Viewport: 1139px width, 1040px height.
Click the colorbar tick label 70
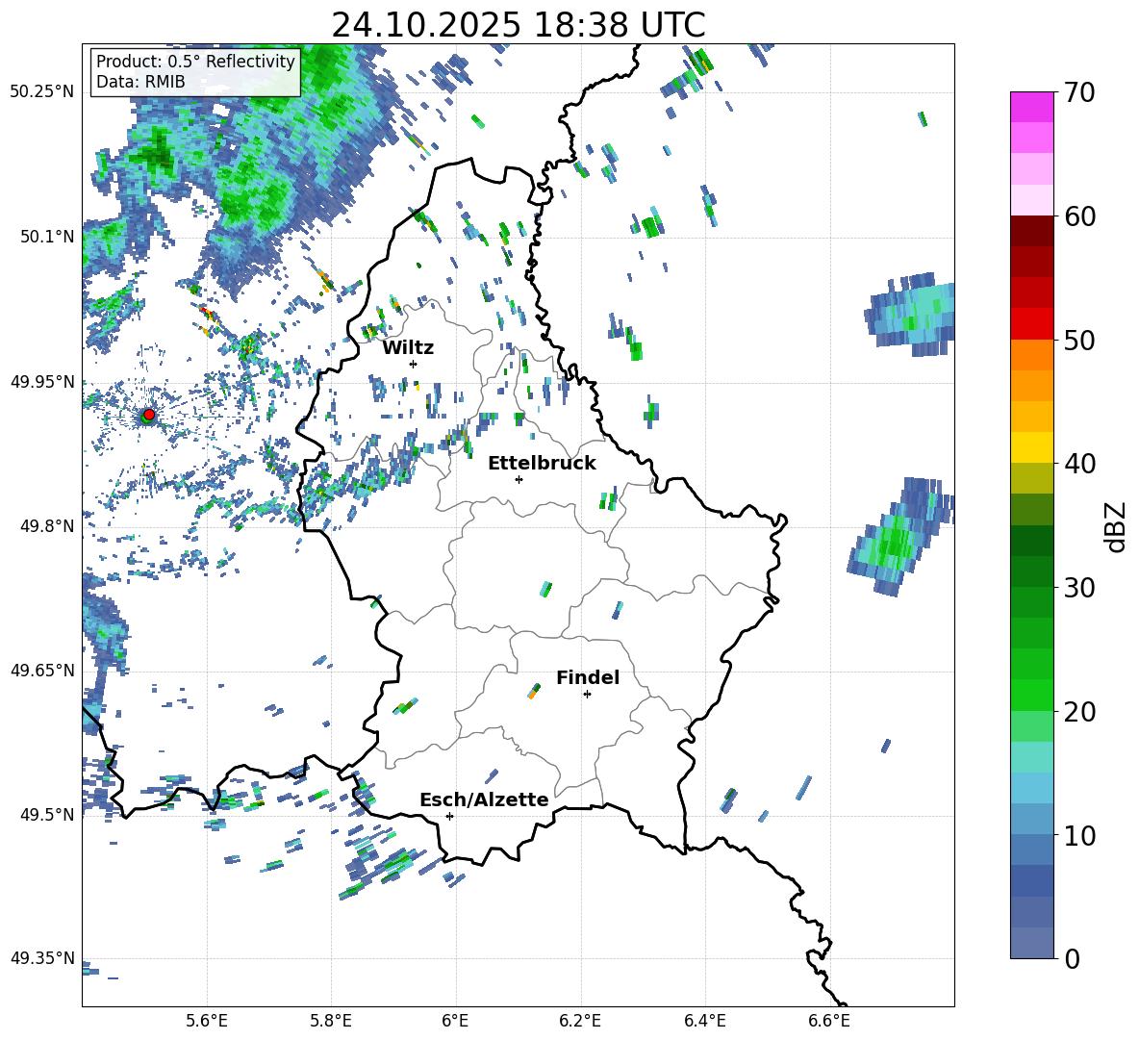(x=1079, y=93)
